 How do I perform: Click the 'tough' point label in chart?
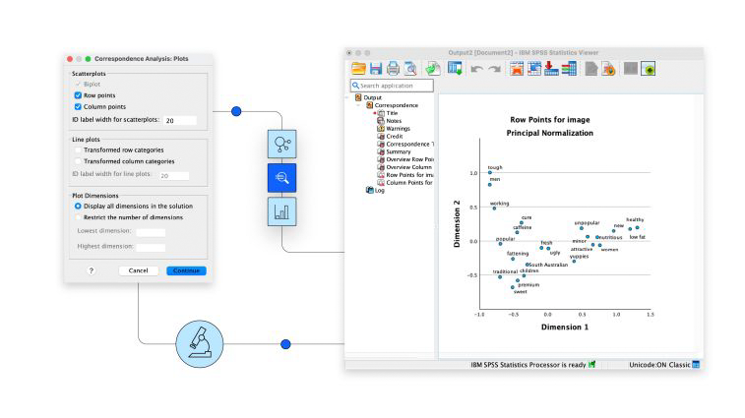point(495,167)
